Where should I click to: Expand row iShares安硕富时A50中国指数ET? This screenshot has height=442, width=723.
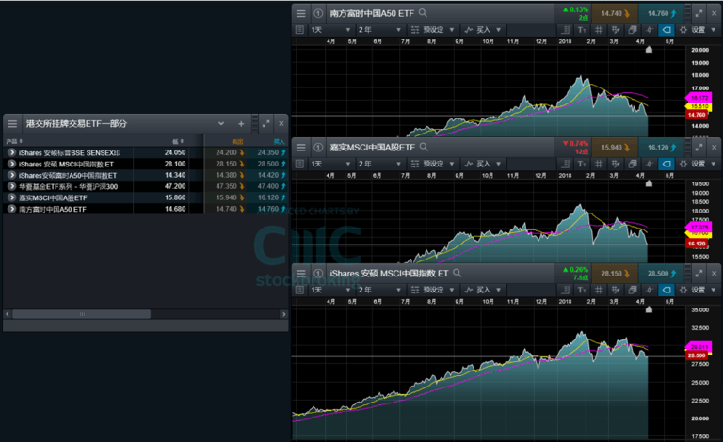point(12,175)
